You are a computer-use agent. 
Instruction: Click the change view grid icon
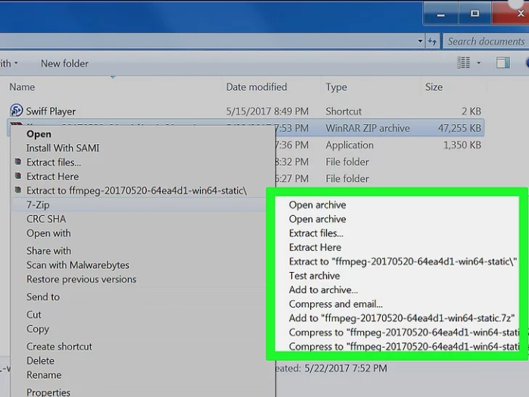coord(464,63)
